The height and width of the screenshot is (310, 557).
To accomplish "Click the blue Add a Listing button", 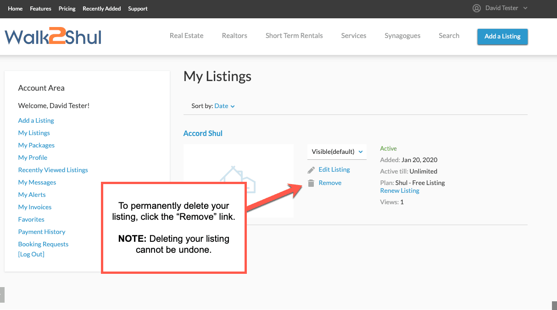I will coord(502,37).
